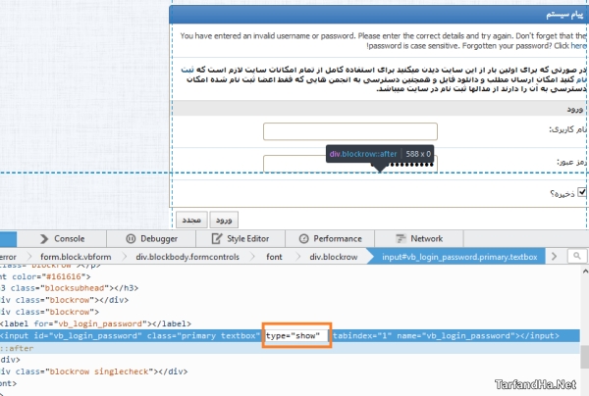Click the Debugger pause icon

pos(131,239)
